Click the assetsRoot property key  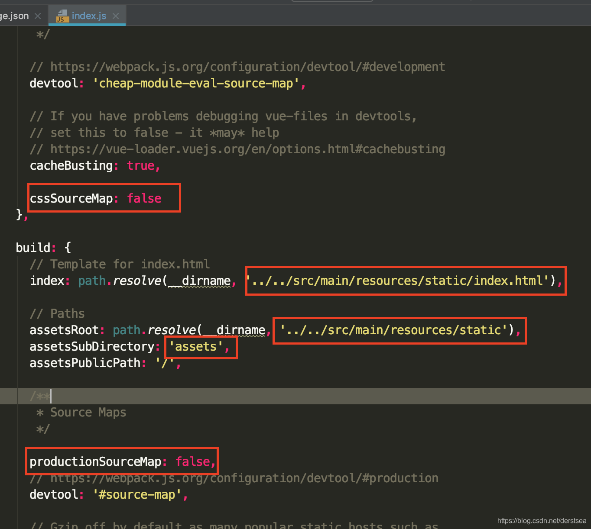(64, 330)
